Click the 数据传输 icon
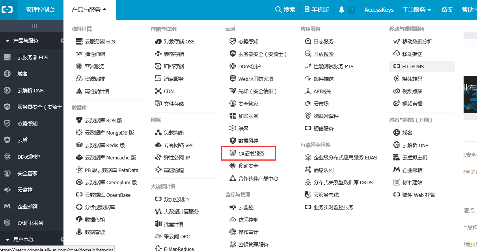 coord(78,219)
